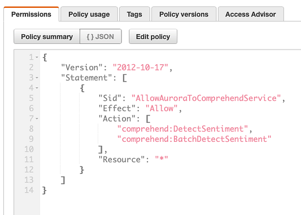Viewport: 301px width, 215px height.
Task: Collapse the statement object on line 4
Action: click(37, 88)
